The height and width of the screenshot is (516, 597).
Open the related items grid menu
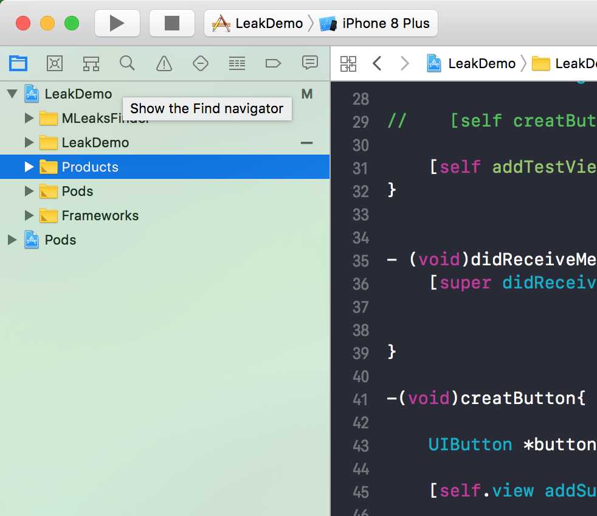pos(348,64)
